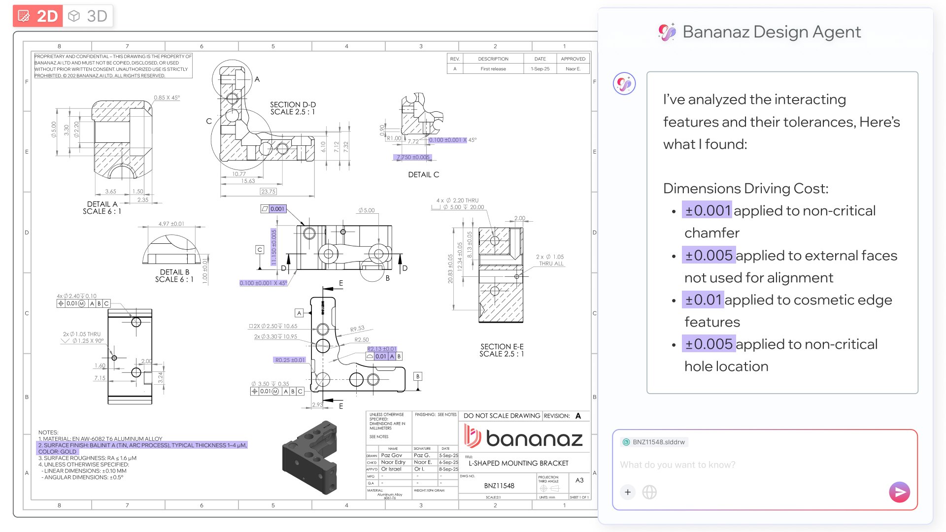Click the send message arrow icon
This screenshot has height=532, width=946.
[899, 492]
